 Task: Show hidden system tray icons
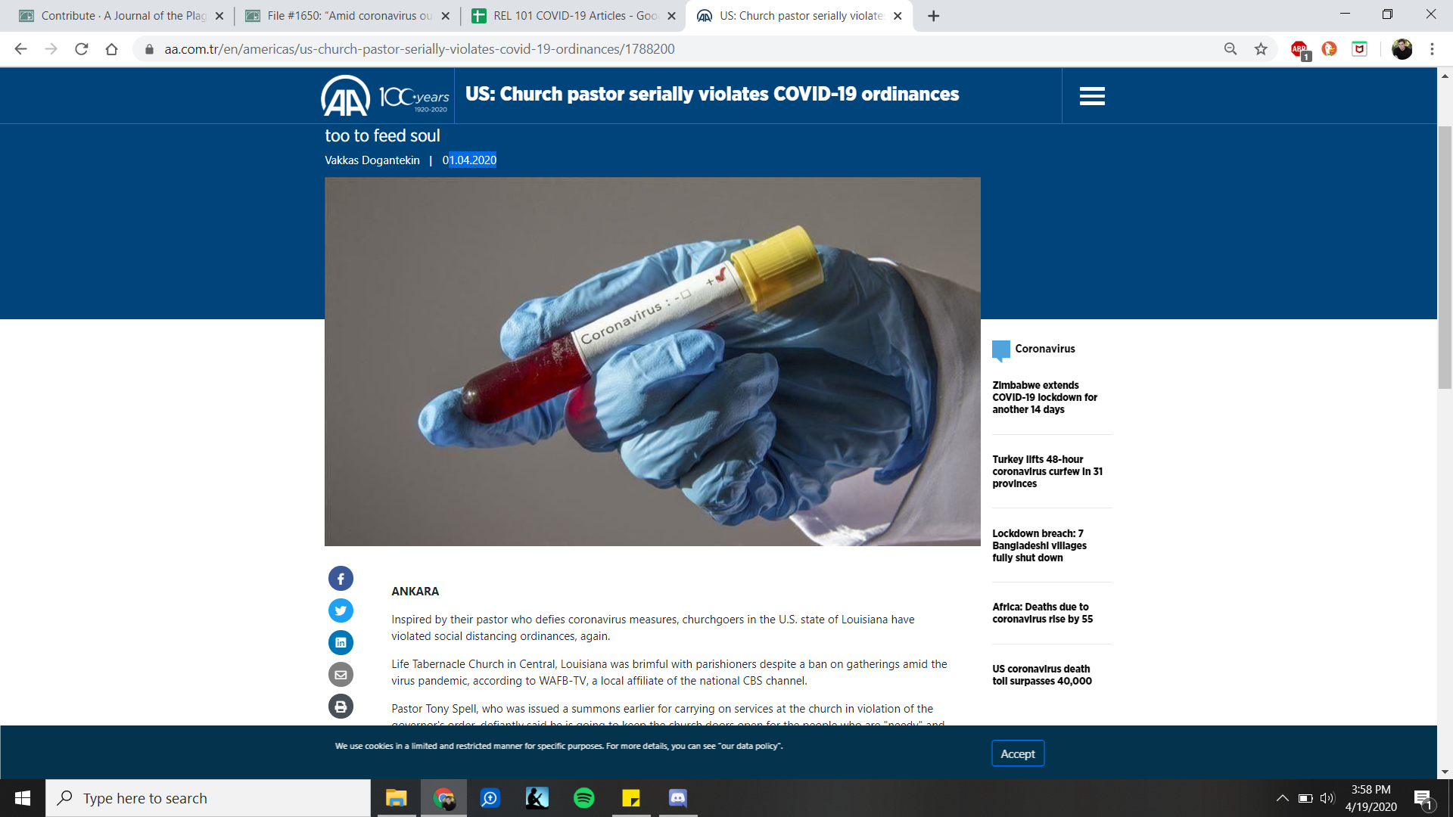coord(1282,798)
